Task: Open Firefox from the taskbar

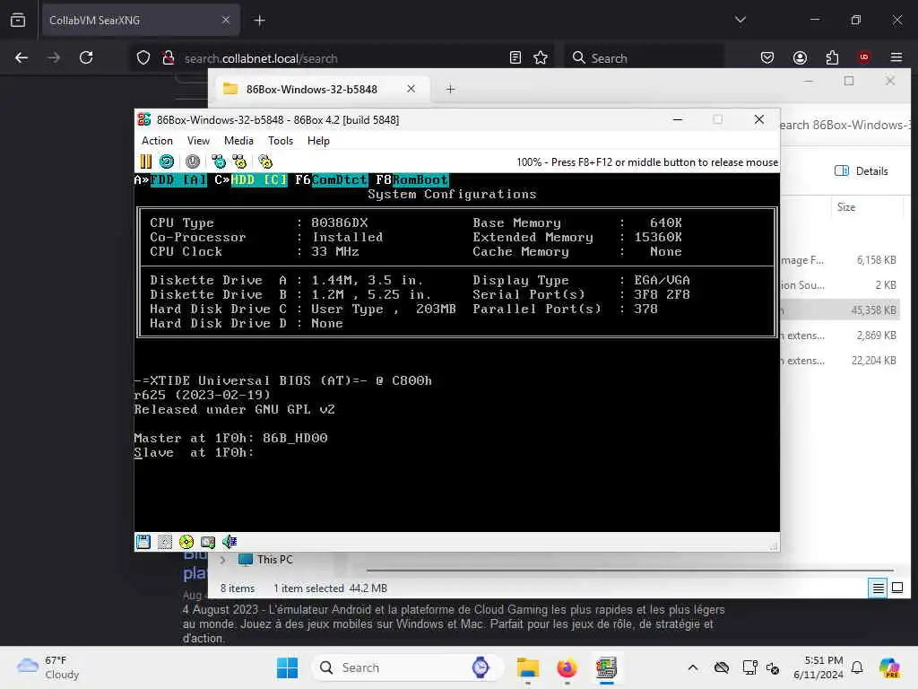Action: tap(567, 667)
